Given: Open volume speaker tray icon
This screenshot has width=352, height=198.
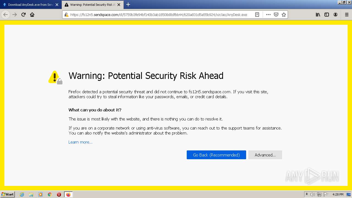Looking at the screenshot, I should (313, 194).
